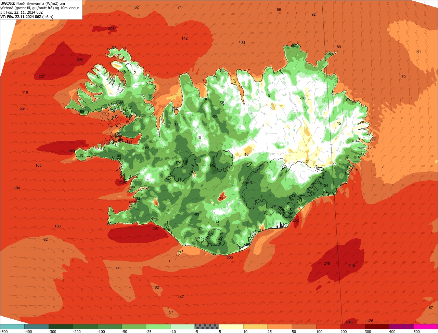Click the map value "119"

point(25,92)
